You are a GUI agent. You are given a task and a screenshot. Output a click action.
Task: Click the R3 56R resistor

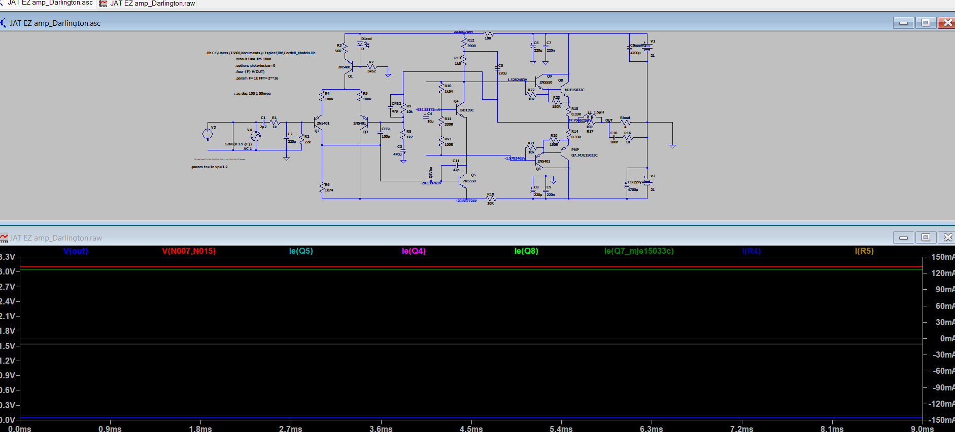pos(345,48)
